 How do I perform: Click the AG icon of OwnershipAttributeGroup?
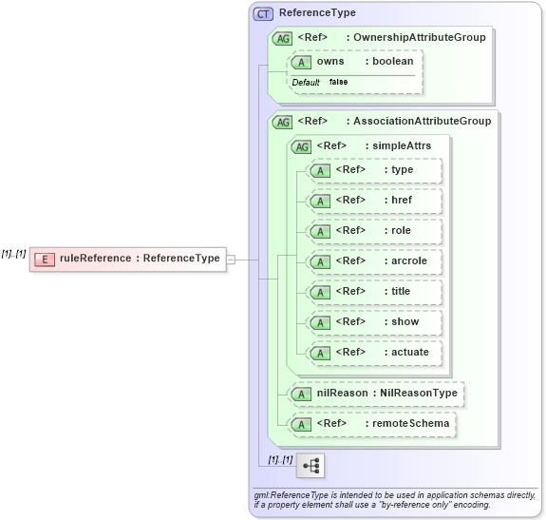[x=282, y=39]
